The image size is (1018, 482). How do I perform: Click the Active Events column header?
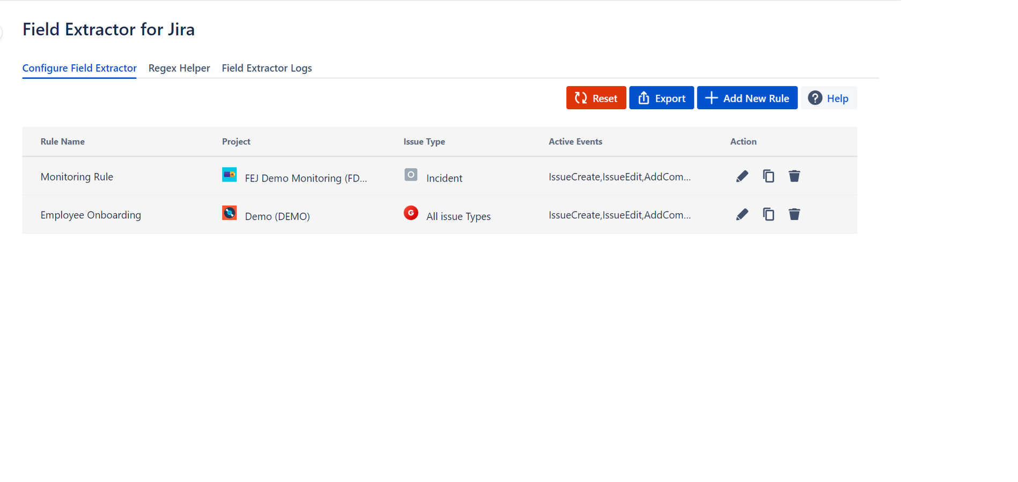tap(575, 141)
